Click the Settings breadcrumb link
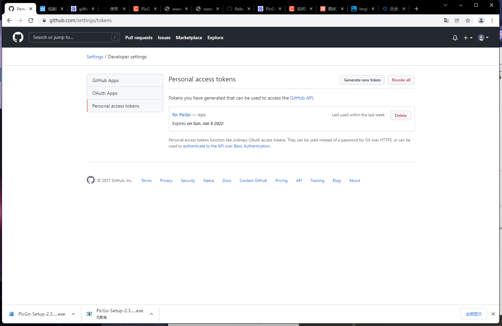 point(95,57)
